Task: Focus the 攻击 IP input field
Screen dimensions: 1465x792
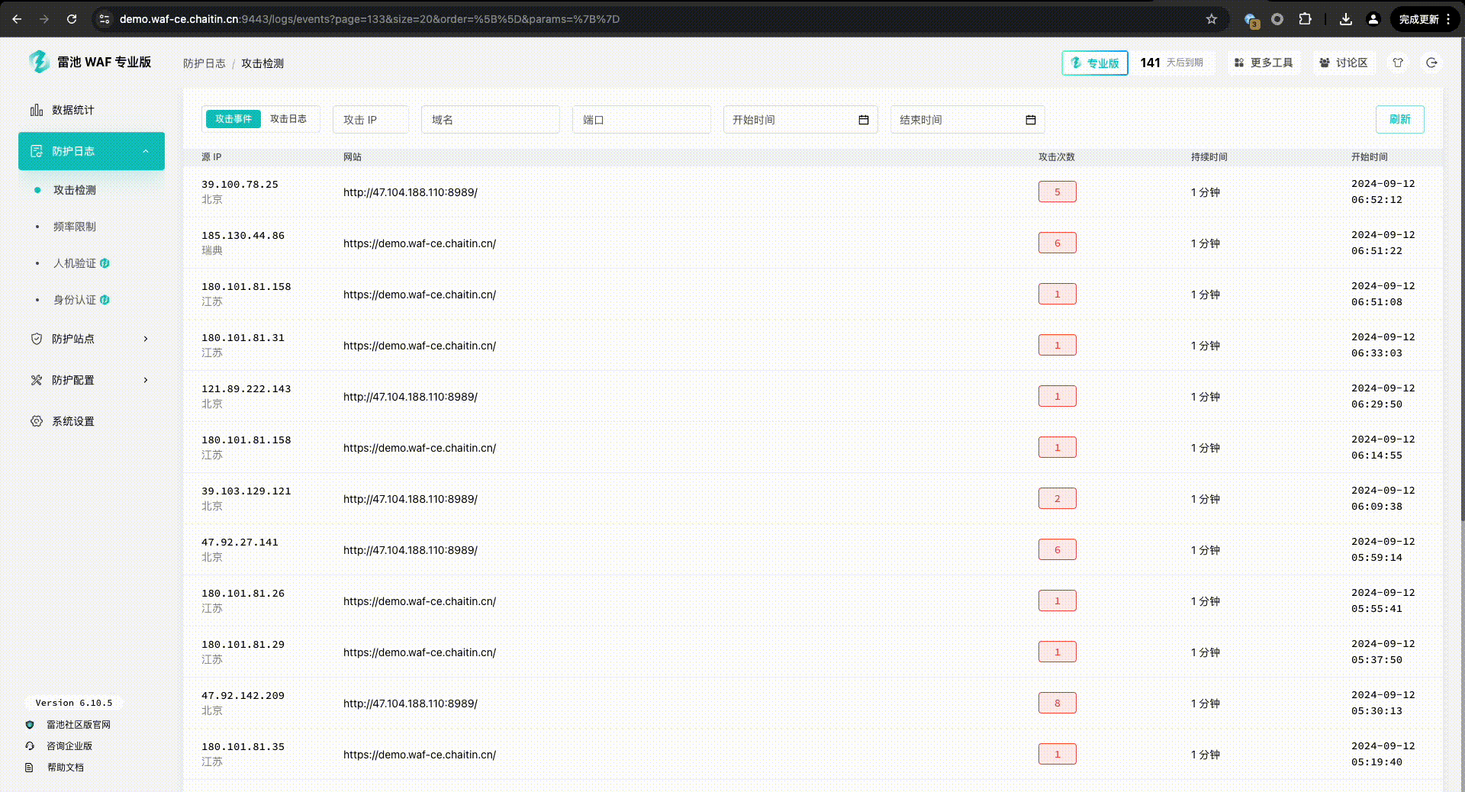Action: click(371, 120)
